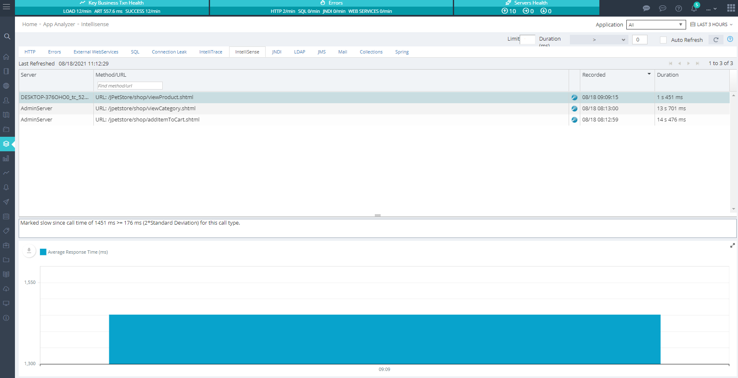Sort by the Recorded column header
The height and width of the screenshot is (378, 738).
[x=594, y=75]
